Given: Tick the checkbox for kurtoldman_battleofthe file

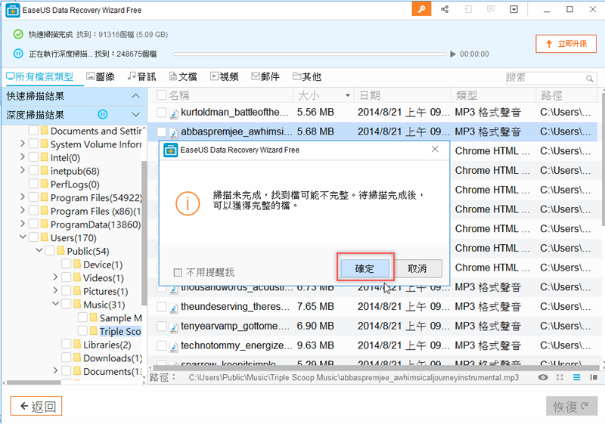Looking at the screenshot, I should (x=161, y=112).
